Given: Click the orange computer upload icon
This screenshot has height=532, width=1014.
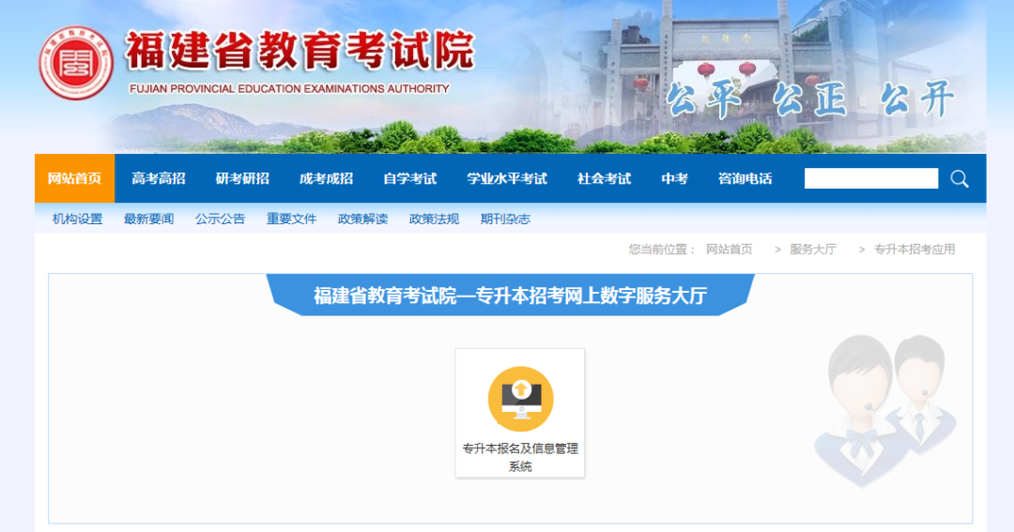Looking at the screenshot, I should coord(520,399).
